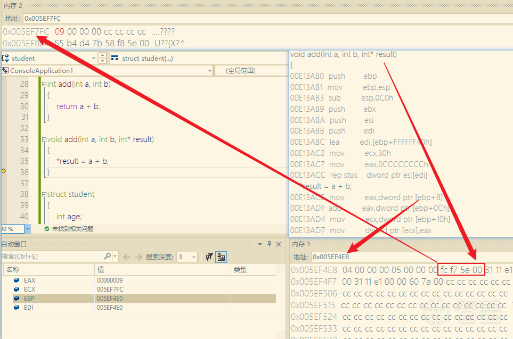Click the code line *result = a + b;
The height and width of the screenshot is (339, 513).
83,161
